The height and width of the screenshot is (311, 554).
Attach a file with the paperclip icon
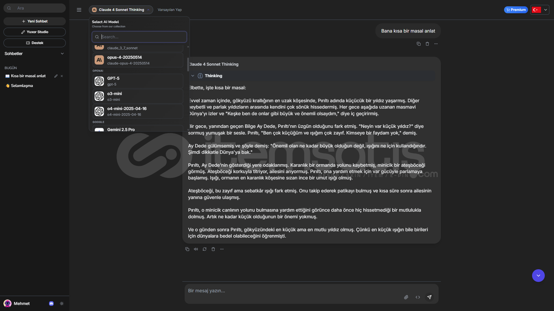coord(406,297)
